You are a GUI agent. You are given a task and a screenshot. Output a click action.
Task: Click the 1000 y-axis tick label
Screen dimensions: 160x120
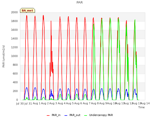14,56
